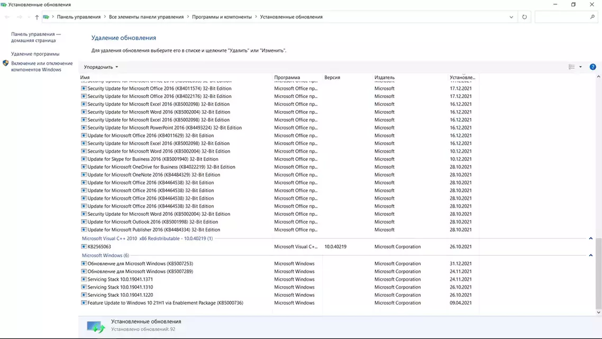This screenshot has width=602, height=339.
Task: Click icon of PowerPoint 2016 KB4493224 update
Action: [x=84, y=128]
